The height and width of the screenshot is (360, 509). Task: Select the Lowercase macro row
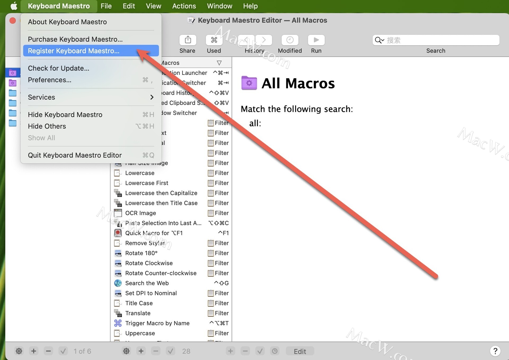click(171, 173)
